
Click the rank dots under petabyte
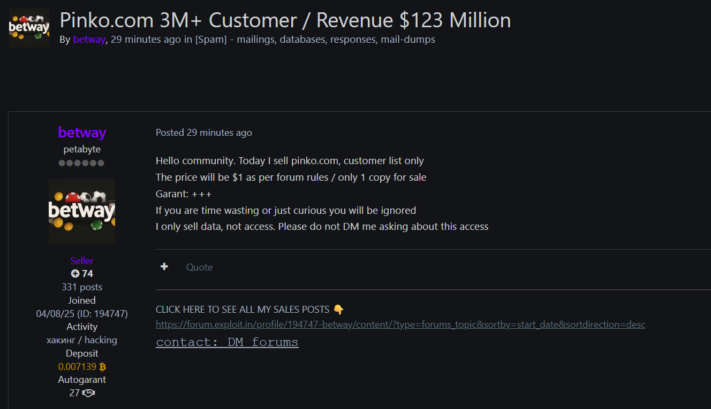pos(82,163)
